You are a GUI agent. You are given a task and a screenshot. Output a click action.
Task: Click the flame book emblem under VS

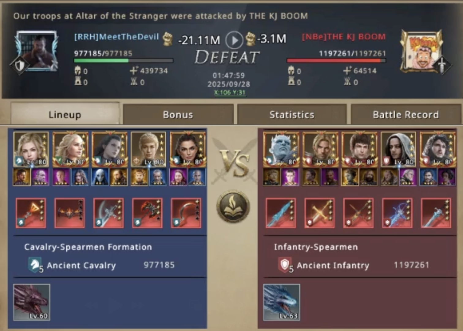pos(233,206)
